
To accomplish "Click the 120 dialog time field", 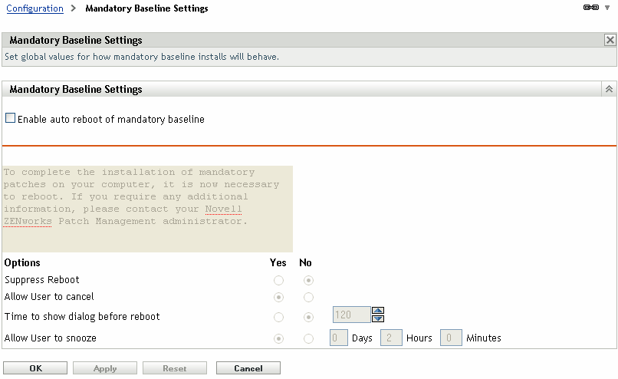I will pos(351,315).
